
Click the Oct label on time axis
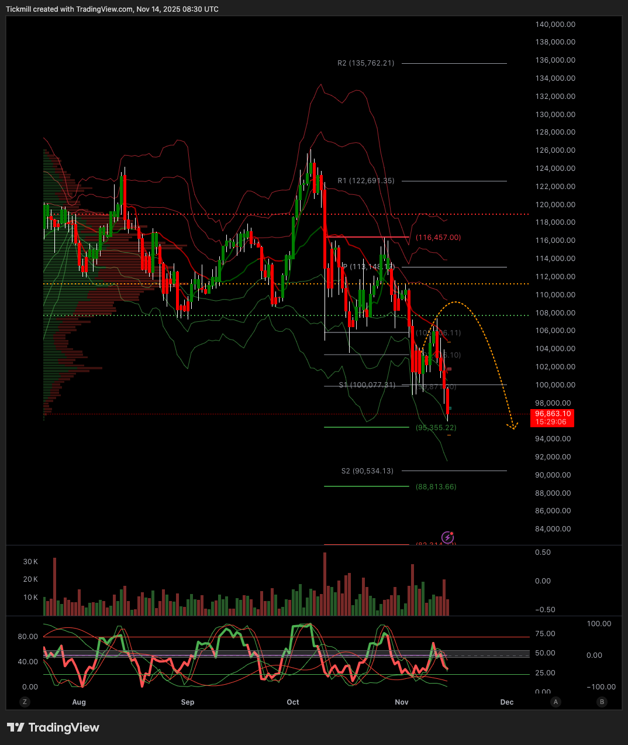[293, 702]
